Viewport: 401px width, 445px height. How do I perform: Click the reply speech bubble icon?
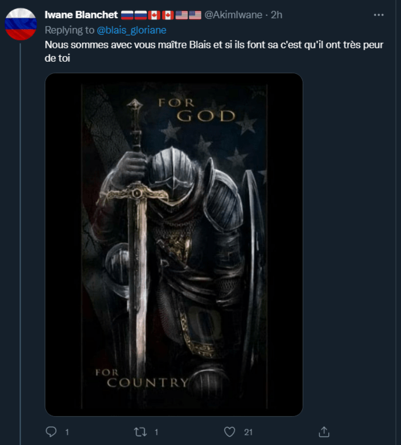tap(51, 432)
